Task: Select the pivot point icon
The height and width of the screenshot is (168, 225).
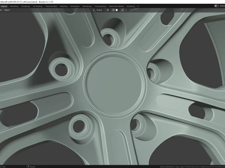Action: 107,10
